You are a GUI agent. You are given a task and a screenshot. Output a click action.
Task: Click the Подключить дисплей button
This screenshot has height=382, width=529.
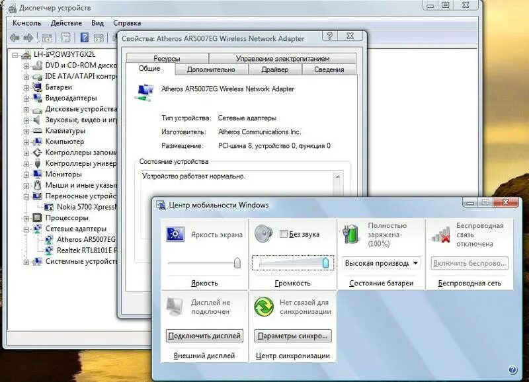tap(204, 336)
